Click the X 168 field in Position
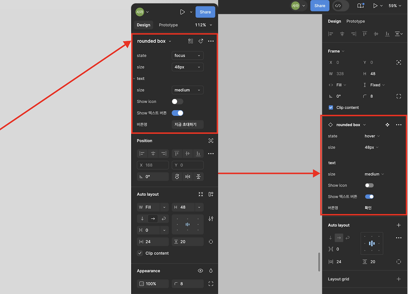Image resolution: width=408 pixels, height=294 pixels. point(153,165)
